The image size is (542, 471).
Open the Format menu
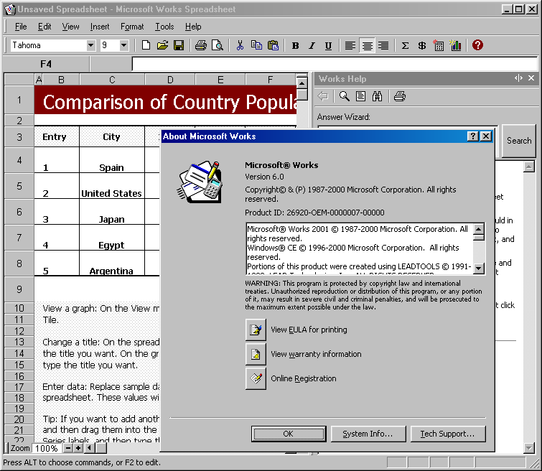(x=132, y=27)
